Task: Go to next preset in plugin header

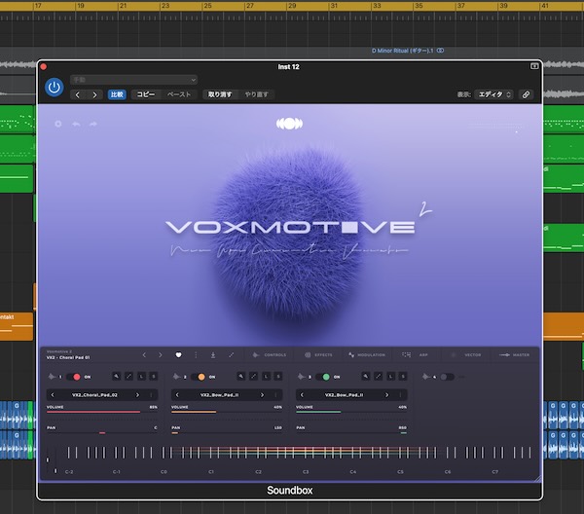Action: [94, 94]
